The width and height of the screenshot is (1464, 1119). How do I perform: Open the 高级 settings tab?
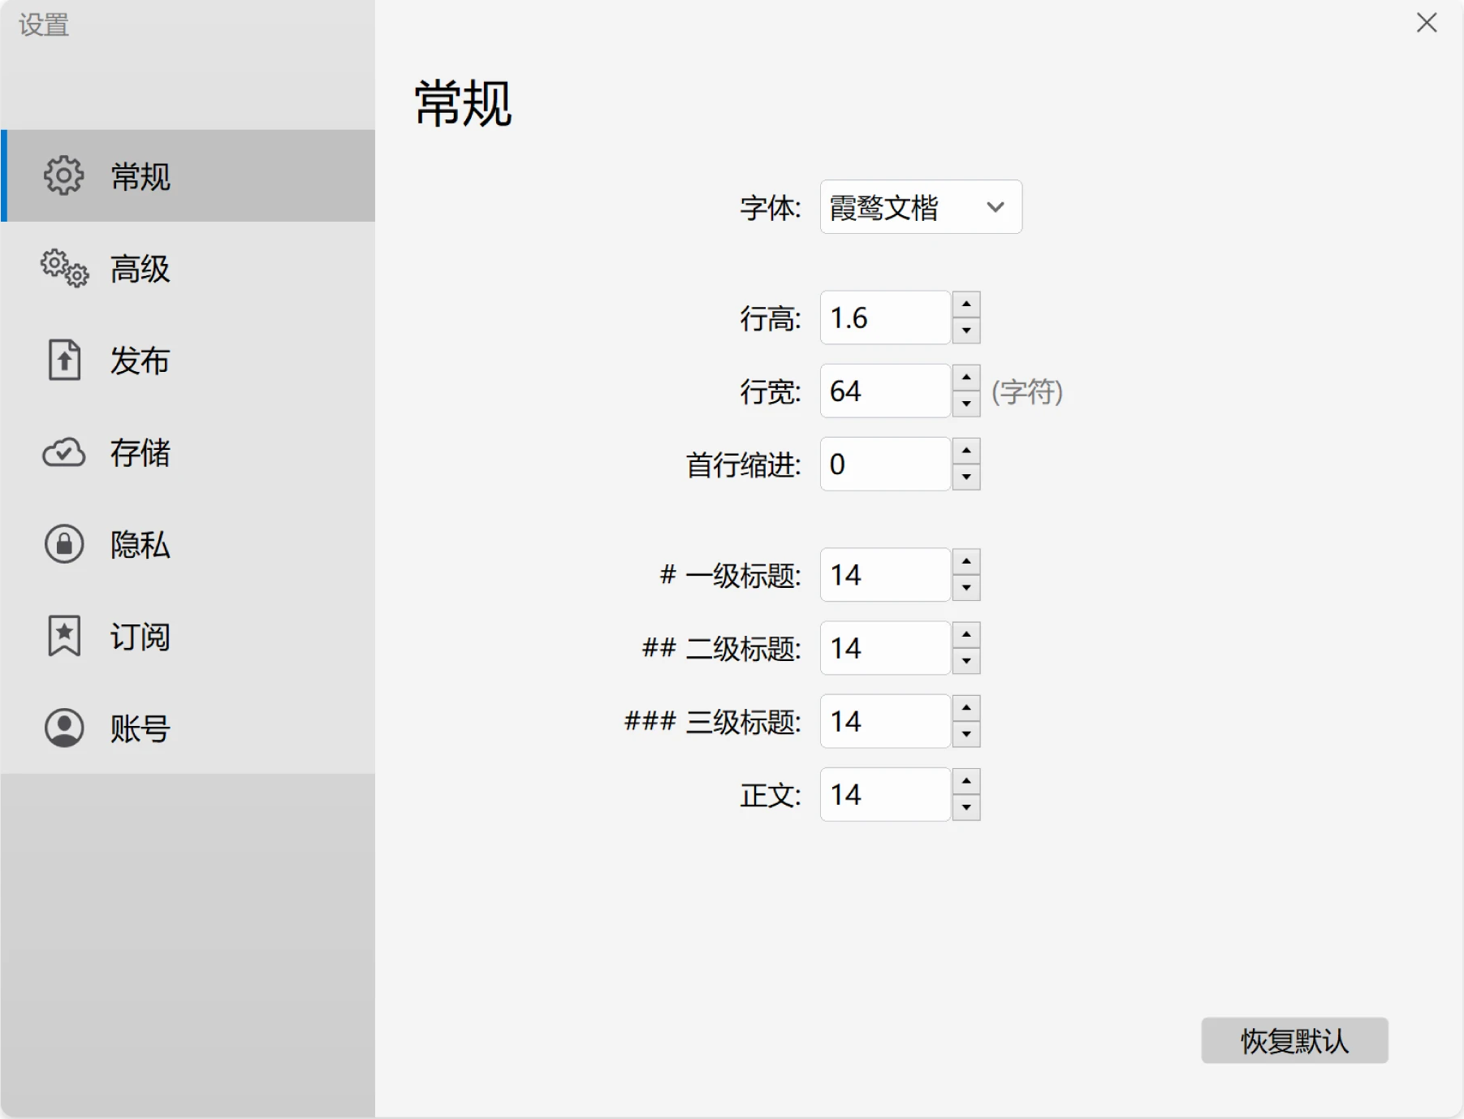pos(188,268)
